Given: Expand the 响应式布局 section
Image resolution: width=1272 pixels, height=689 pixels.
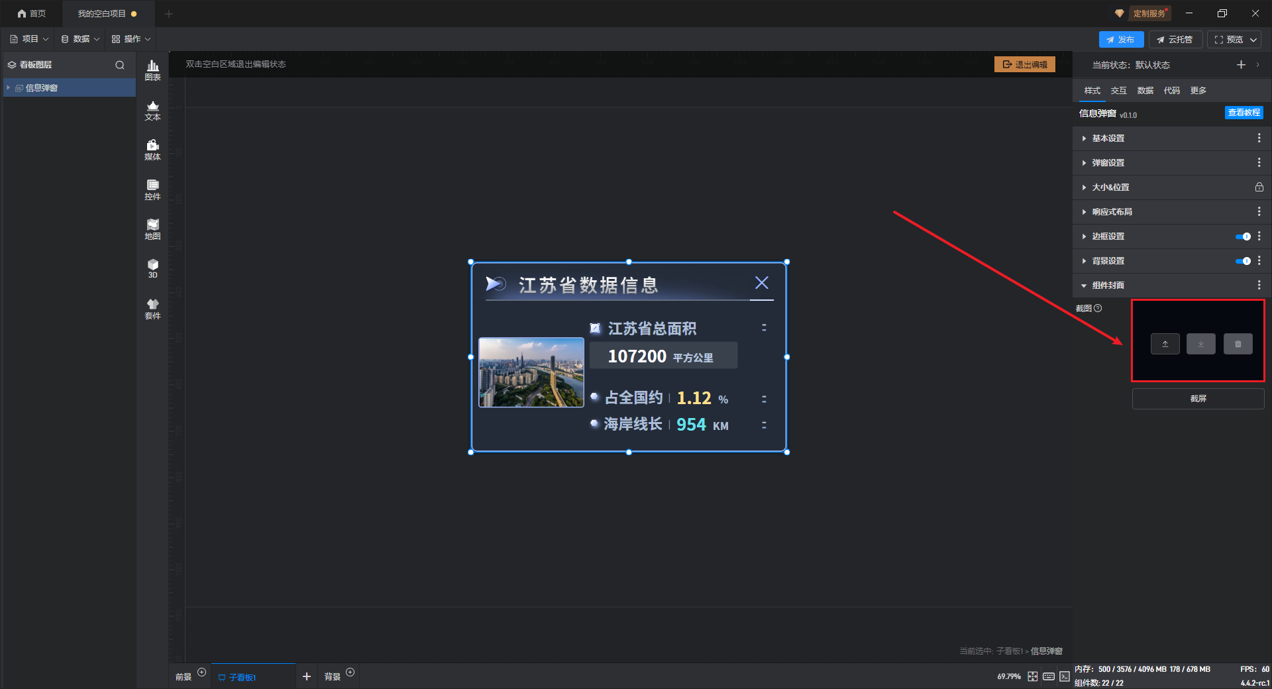Looking at the screenshot, I should click(1084, 212).
